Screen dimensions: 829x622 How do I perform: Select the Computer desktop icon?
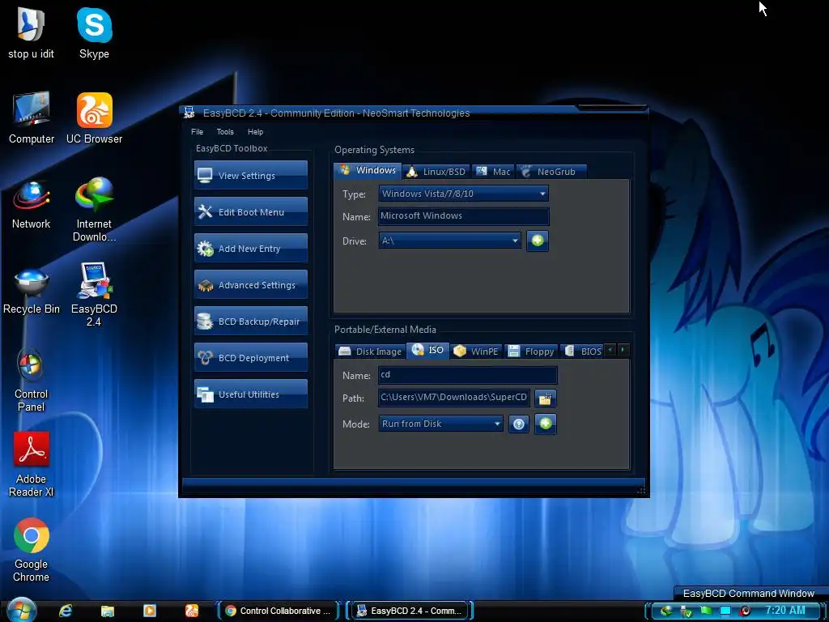pos(32,118)
